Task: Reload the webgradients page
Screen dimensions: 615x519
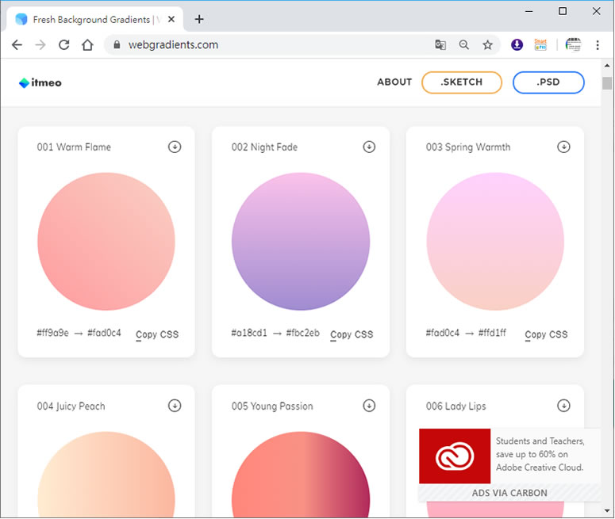Action: click(x=64, y=45)
